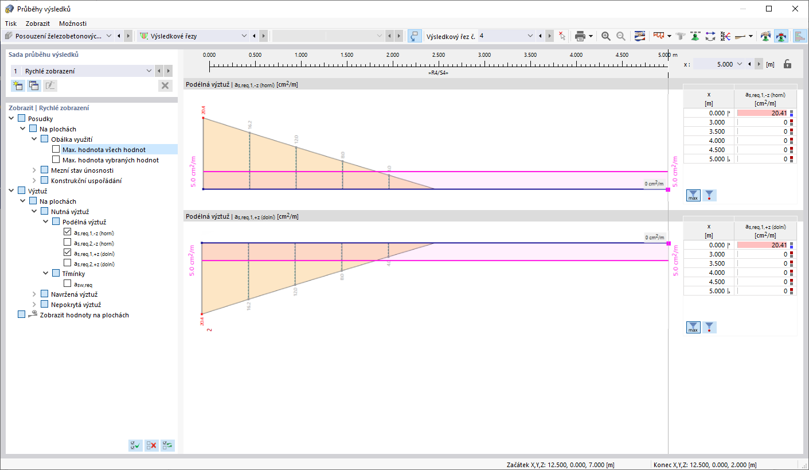Uncheck the as,req,1,-z (horní) checkbox

pos(68,232)
